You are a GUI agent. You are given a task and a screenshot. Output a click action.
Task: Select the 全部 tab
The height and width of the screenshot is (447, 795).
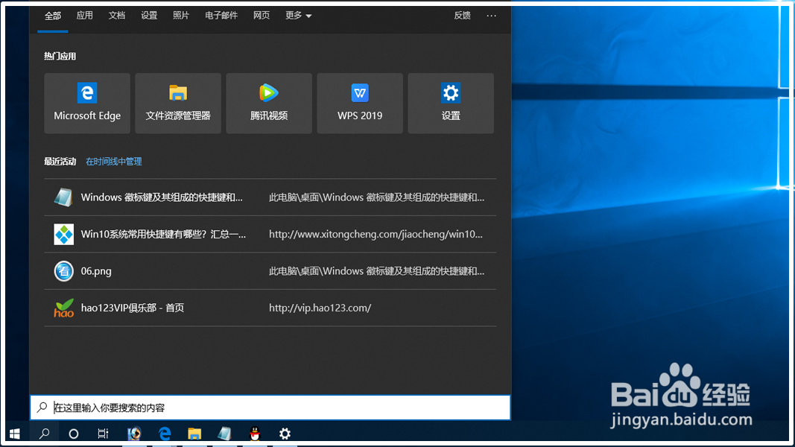click(x=53, y=16)
